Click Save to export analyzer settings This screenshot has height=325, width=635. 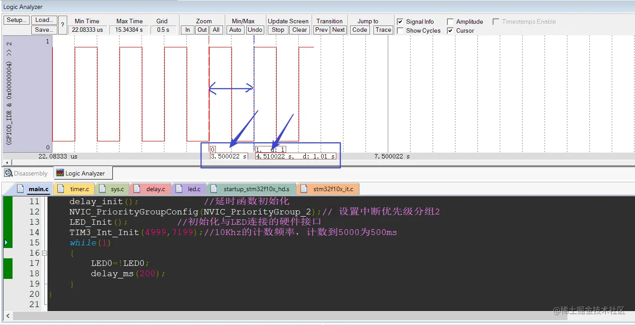point(43,30)
